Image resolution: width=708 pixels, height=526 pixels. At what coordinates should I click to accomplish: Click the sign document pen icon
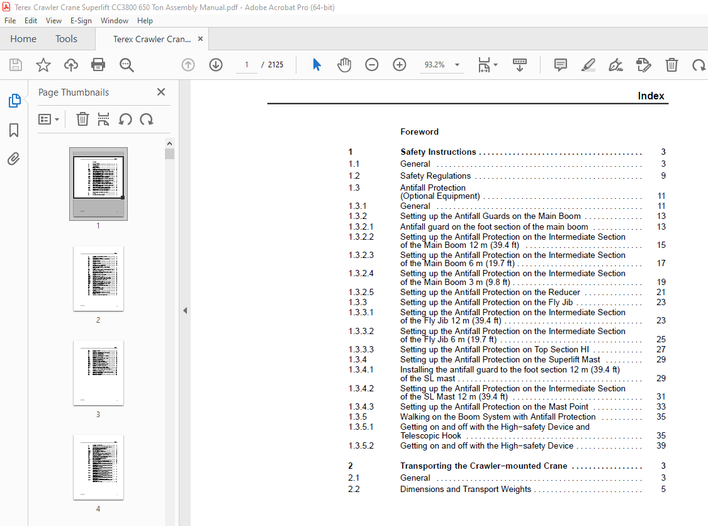pyautogui.click(x=616, y=65)
